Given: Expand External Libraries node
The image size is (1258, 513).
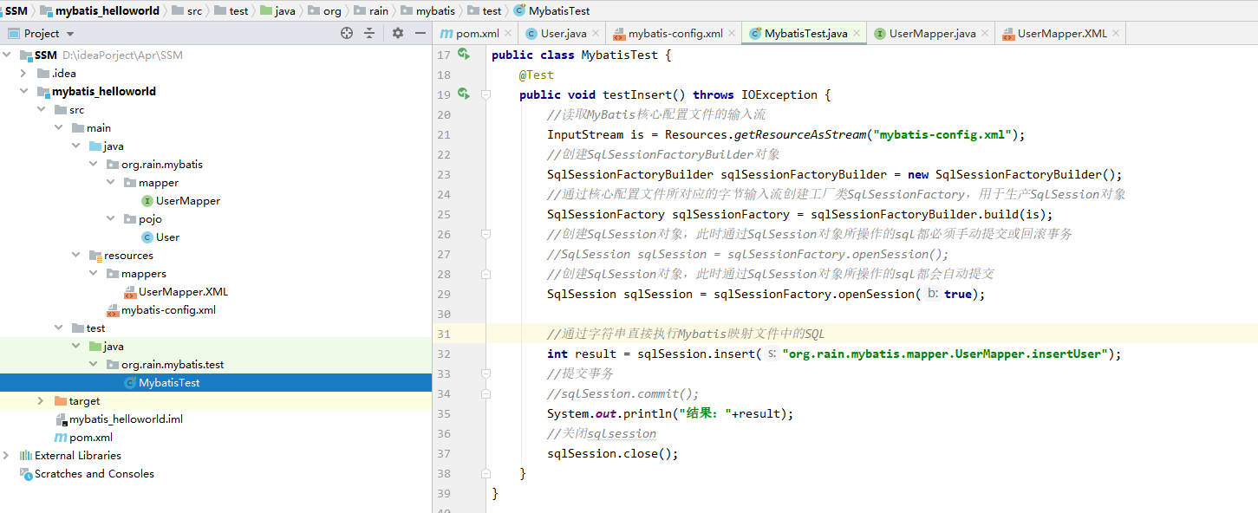Looking at the screenshot, I should [7, 456].
